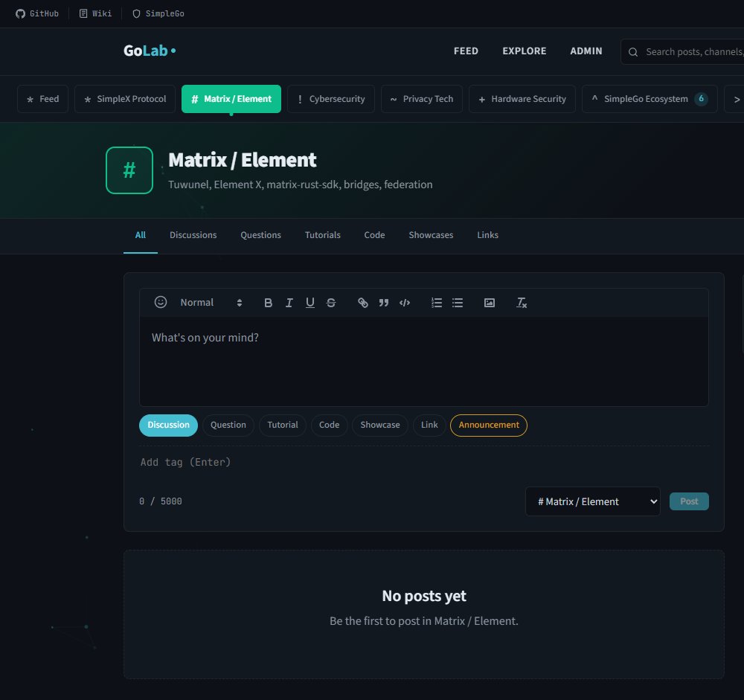Image resolution: width=744 pixels, height=700 pixels.
Task: Open the Hardware Security channel
Action: (522, 99)
